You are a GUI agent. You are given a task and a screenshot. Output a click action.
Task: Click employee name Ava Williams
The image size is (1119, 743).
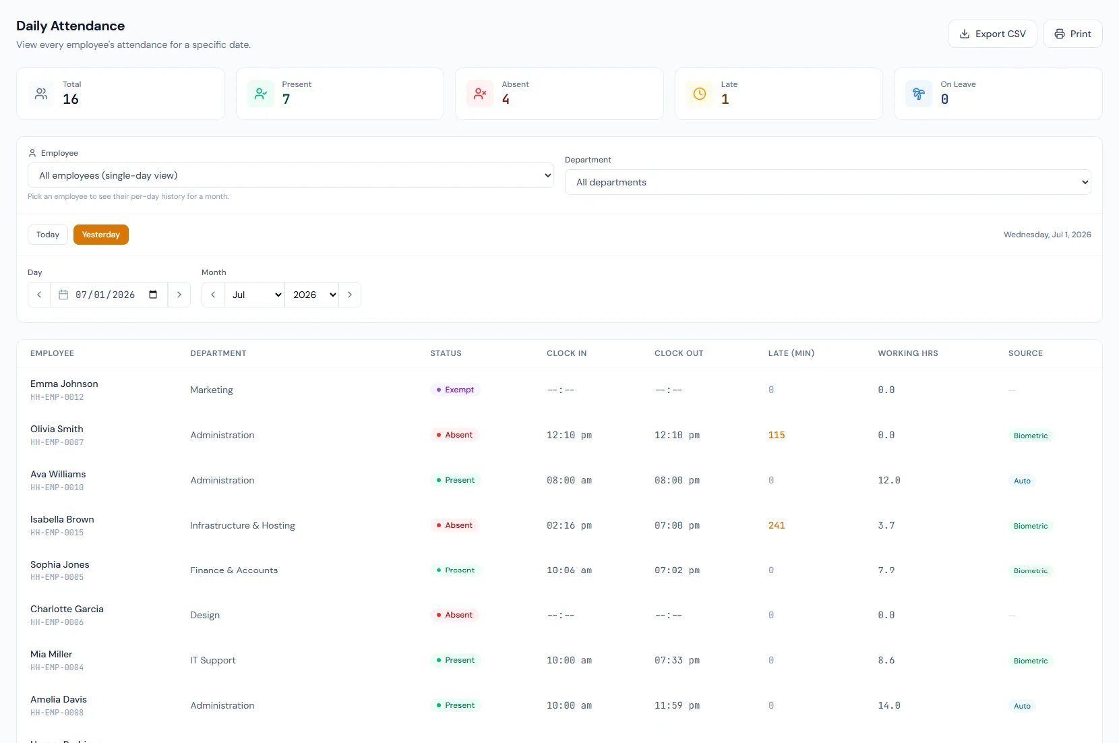pos(58,474)
